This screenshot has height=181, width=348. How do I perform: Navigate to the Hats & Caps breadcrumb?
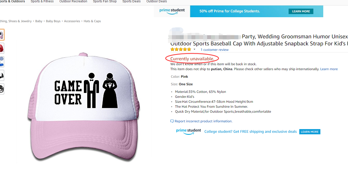pos(92,21)
